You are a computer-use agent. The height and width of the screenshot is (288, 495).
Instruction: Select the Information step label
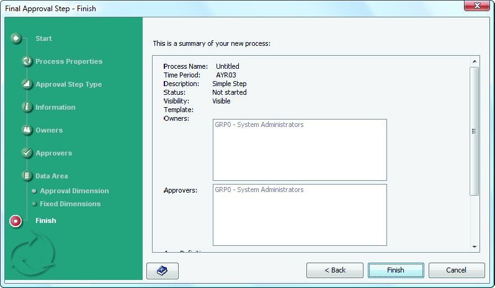(x=55, y=107)
